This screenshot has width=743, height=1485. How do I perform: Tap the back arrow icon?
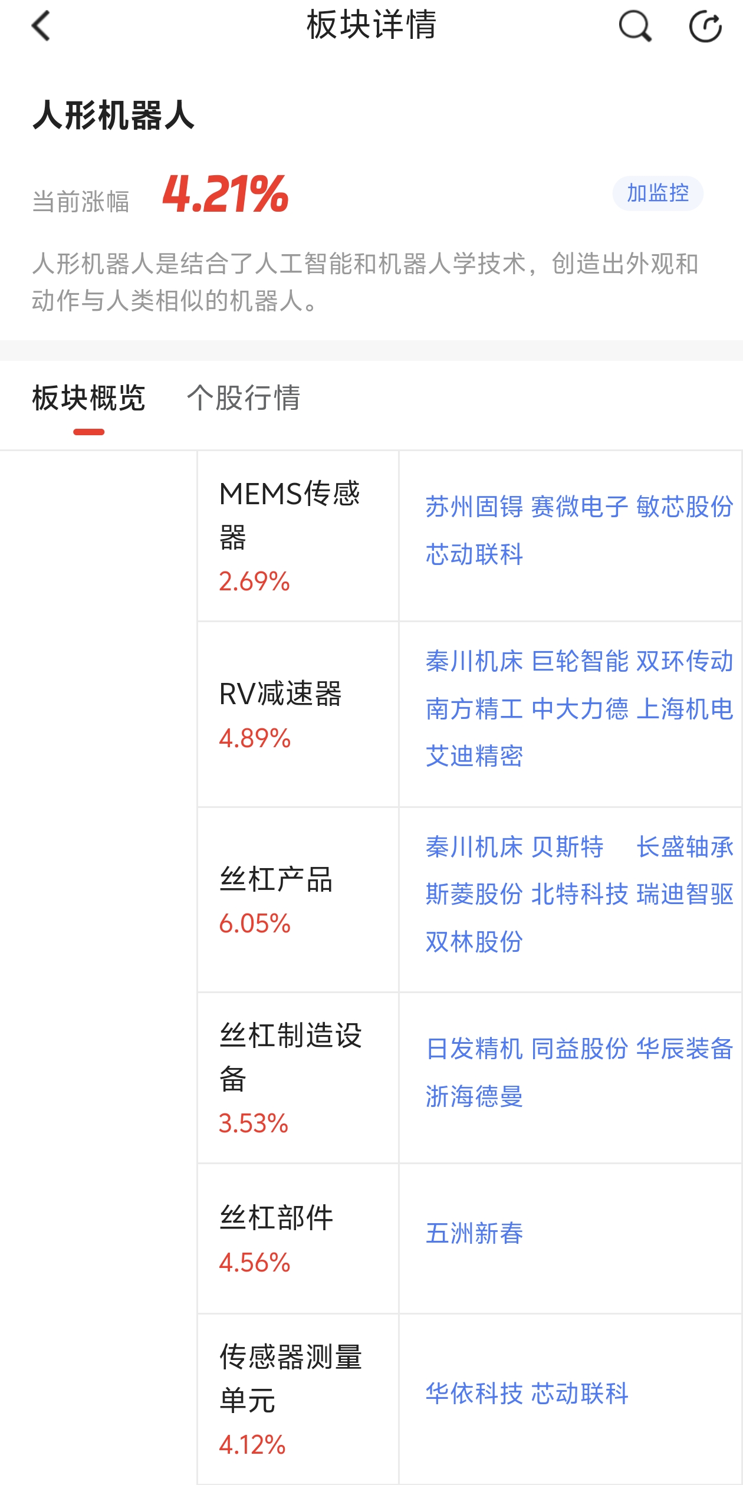[x=41, y=26]
